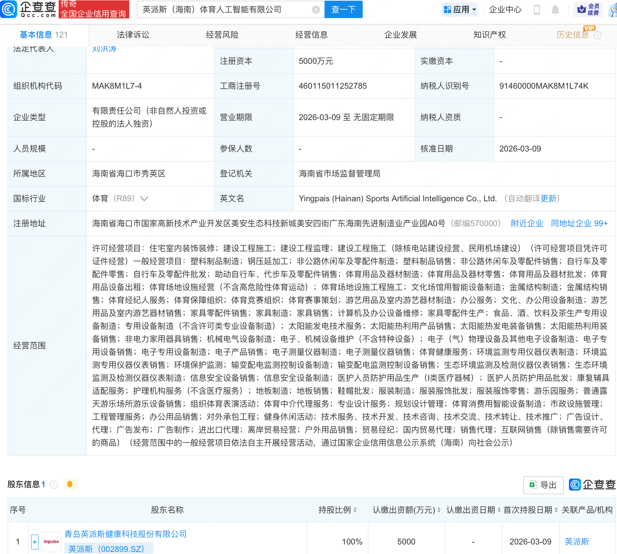Expand the 青岛英派斯 shareholder row plus icon

pos(35,542)
